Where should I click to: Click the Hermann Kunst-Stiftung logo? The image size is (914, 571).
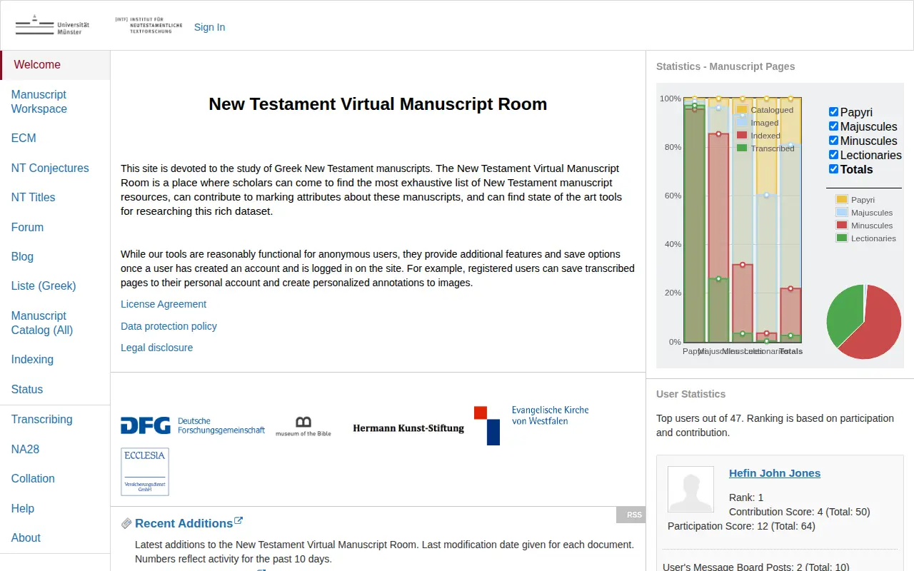tap(408, 428)
